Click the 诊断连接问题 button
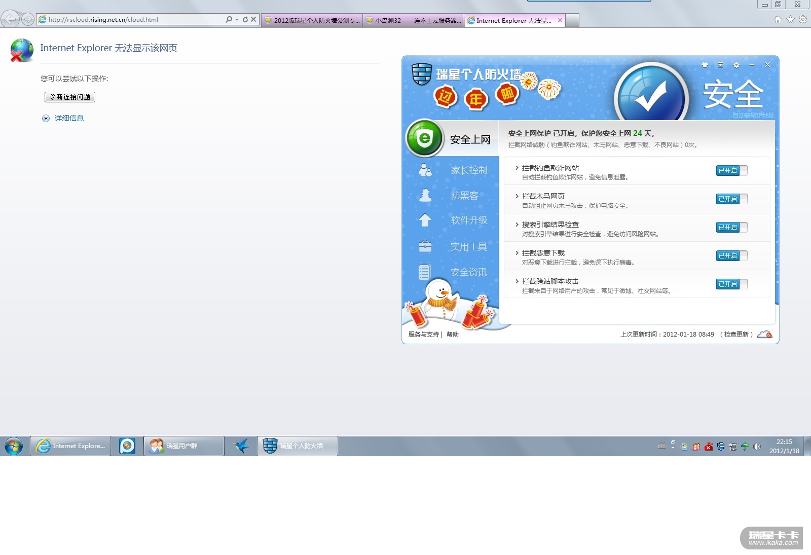The width and height of the screenshot is (811, 555). 70,97
